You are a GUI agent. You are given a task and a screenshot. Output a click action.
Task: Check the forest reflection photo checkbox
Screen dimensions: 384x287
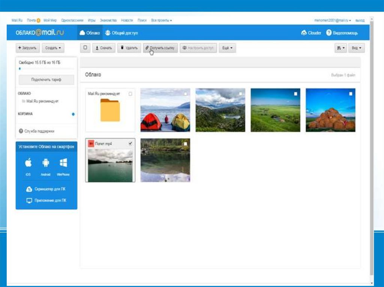[185, 144]
